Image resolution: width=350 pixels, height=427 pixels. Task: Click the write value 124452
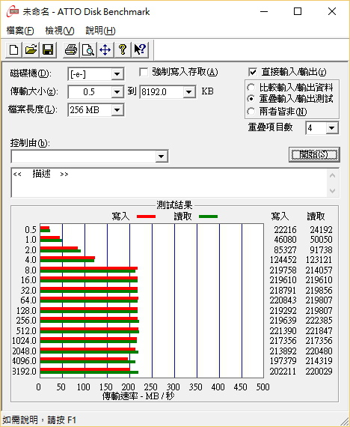(x=283, y=260)
